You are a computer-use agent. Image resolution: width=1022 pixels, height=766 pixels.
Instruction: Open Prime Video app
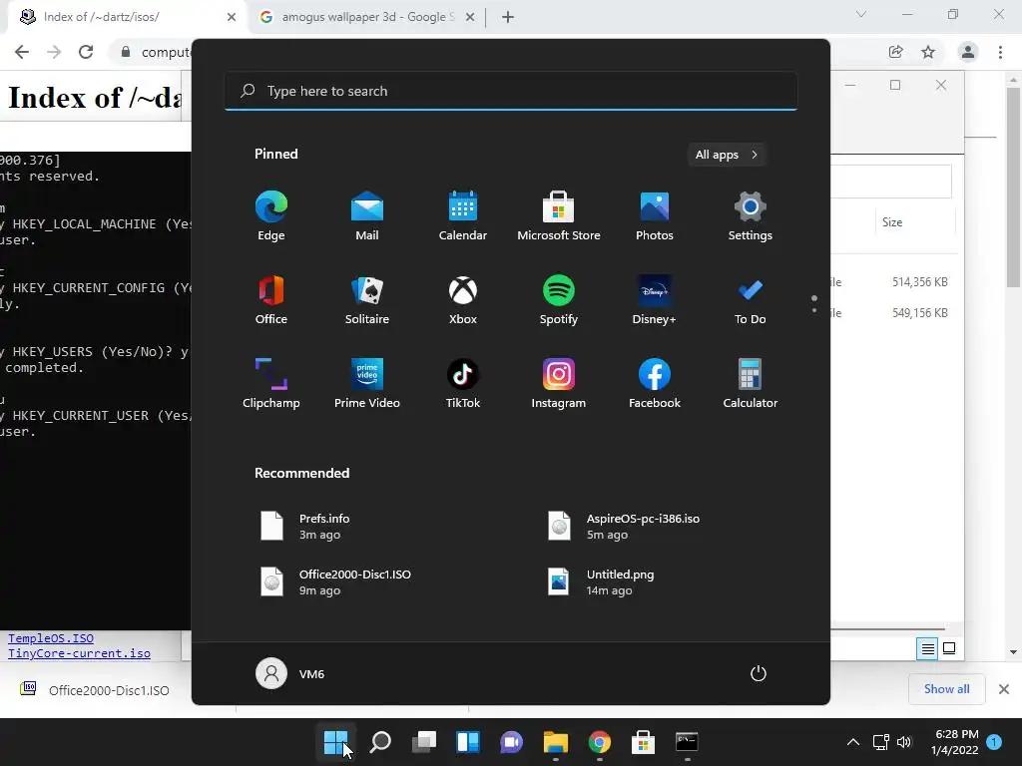(x=367, y=384)
